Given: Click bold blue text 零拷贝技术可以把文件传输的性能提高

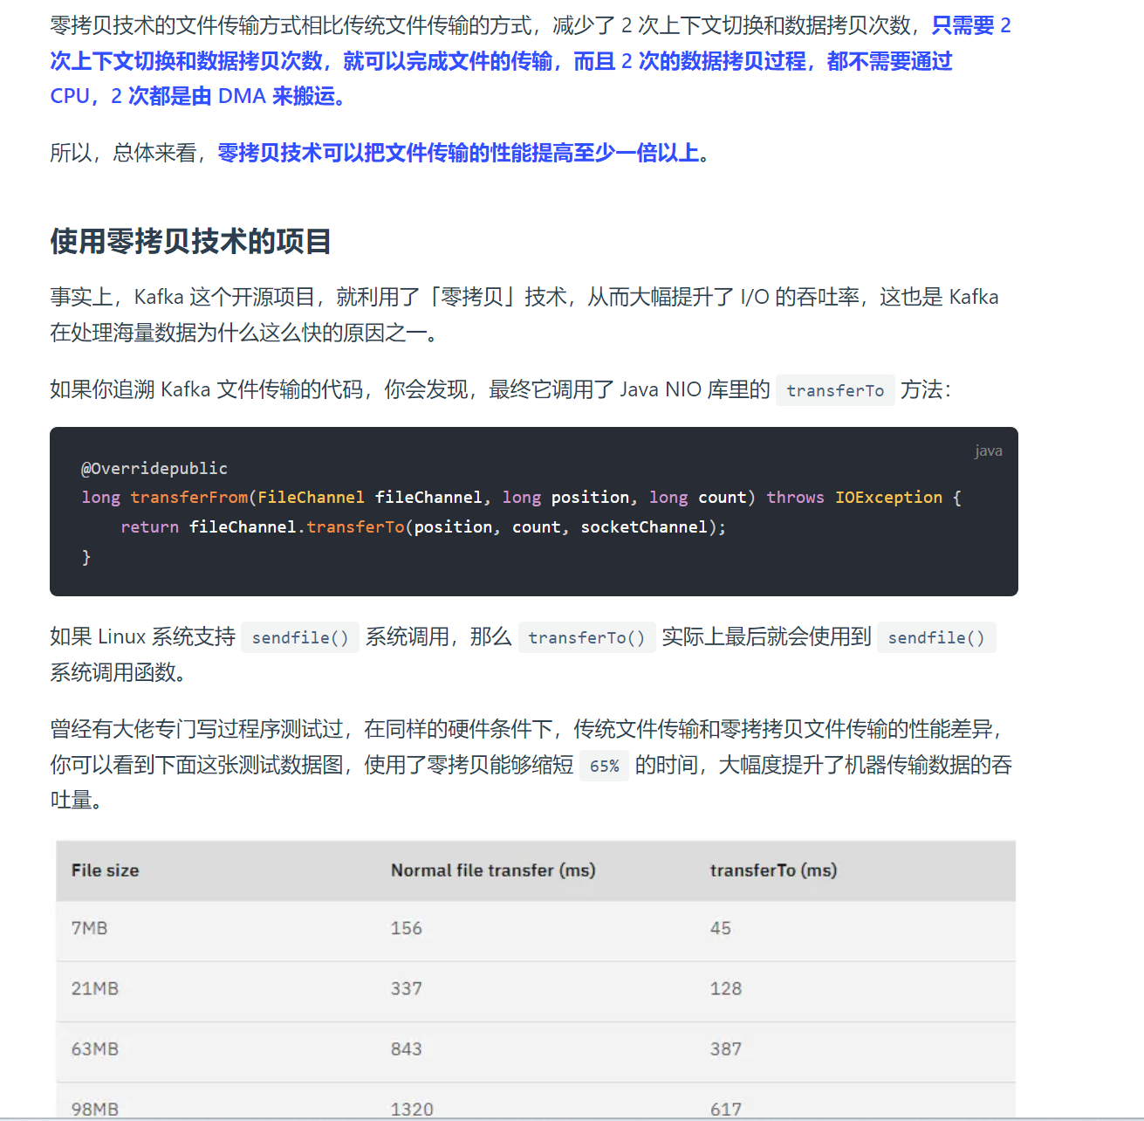Looking at the screenshot, I should [458, 153].
